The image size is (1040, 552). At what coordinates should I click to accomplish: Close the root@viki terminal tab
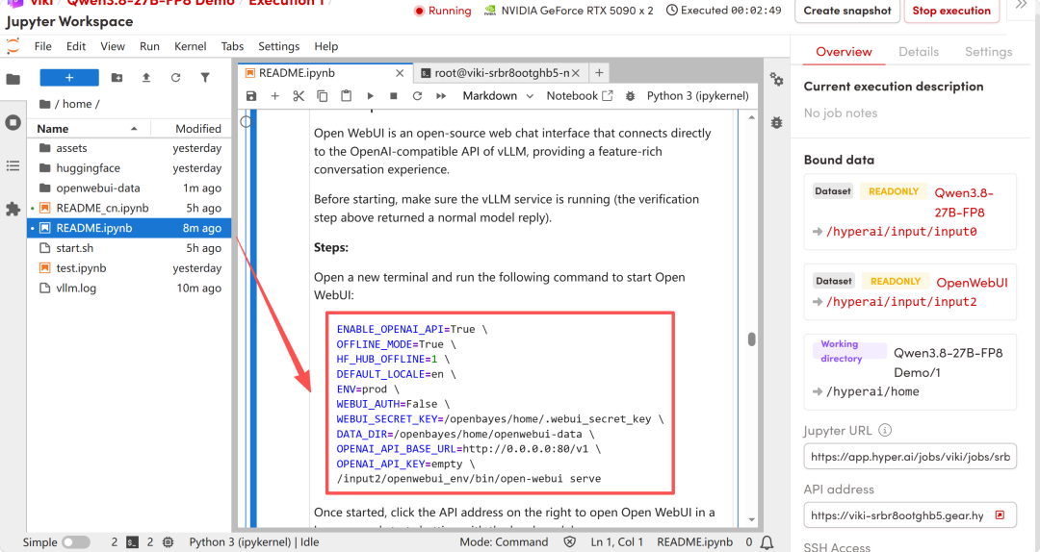(x=576, y=73)
